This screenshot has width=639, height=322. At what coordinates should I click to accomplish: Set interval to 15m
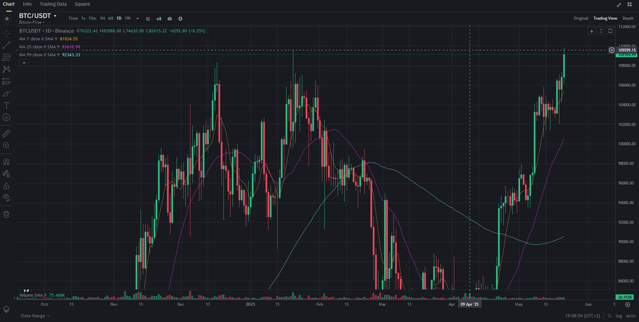tap(93, 18)
